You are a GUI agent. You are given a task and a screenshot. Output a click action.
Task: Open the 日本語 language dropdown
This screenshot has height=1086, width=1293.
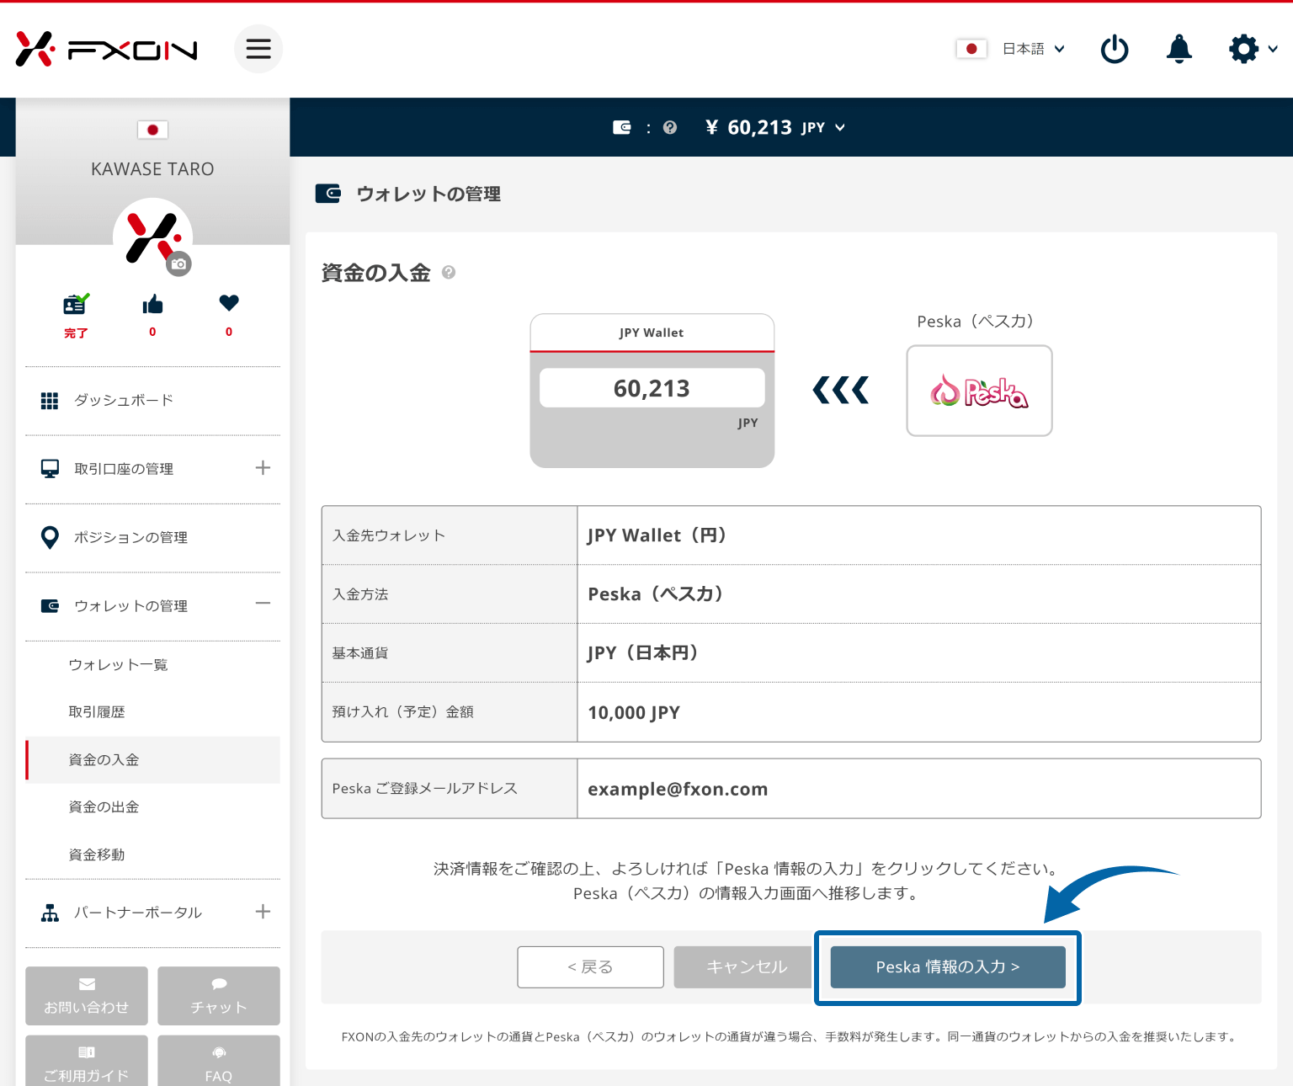point(1033,49)
